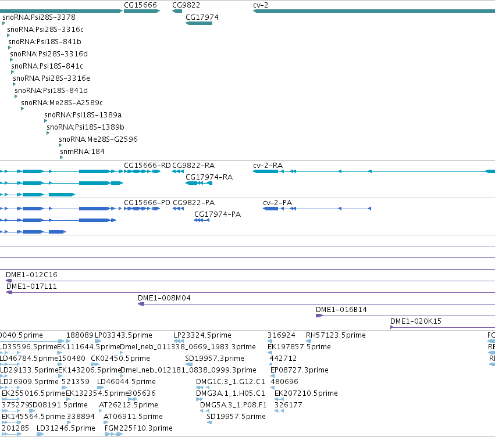Select EST CK02450.5prime
The height and width of the screenshot is (437, 495).
120,359
